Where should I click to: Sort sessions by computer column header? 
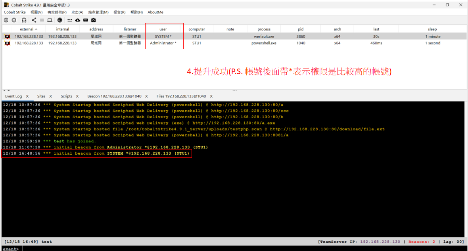197,29
